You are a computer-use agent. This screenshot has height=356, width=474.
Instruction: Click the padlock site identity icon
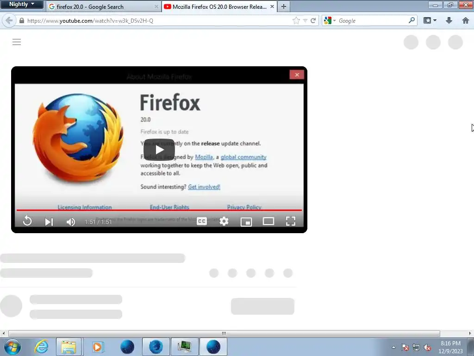tap(21, 20)
